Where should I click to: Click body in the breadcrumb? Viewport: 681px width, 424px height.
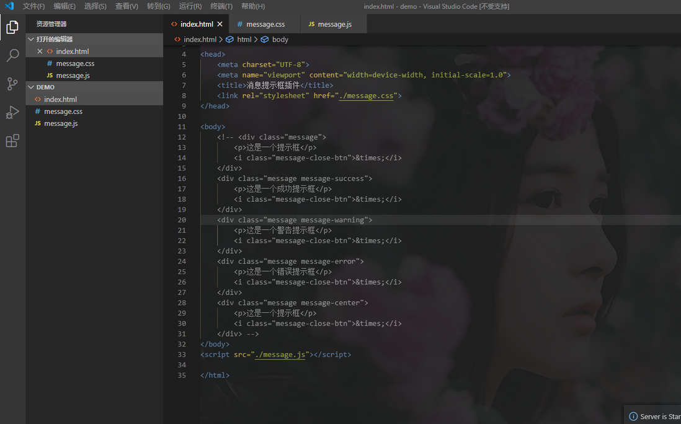[280, 40]
